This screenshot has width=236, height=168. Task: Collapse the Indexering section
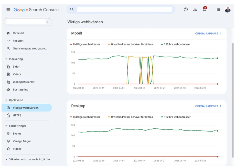pos(6,59)
